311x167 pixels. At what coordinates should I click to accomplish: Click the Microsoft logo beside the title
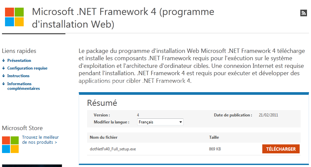tap(14, 17)
